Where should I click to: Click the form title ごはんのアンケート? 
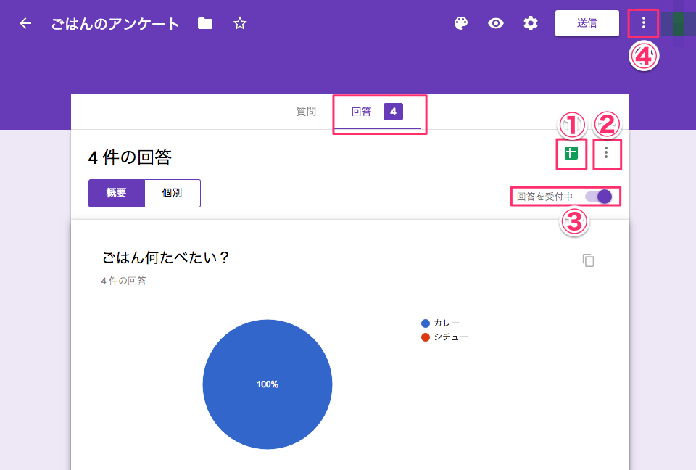[115, 23]
